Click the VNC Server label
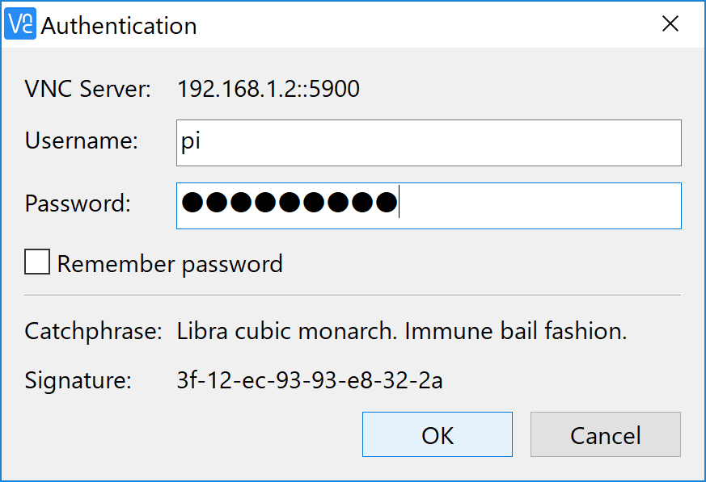Viewport: 706px width, 482px height. pyautogui.click(x=91, y=89)
